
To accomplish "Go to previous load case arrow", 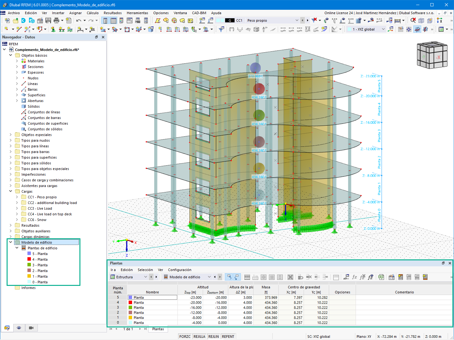I will pos(302,20).
